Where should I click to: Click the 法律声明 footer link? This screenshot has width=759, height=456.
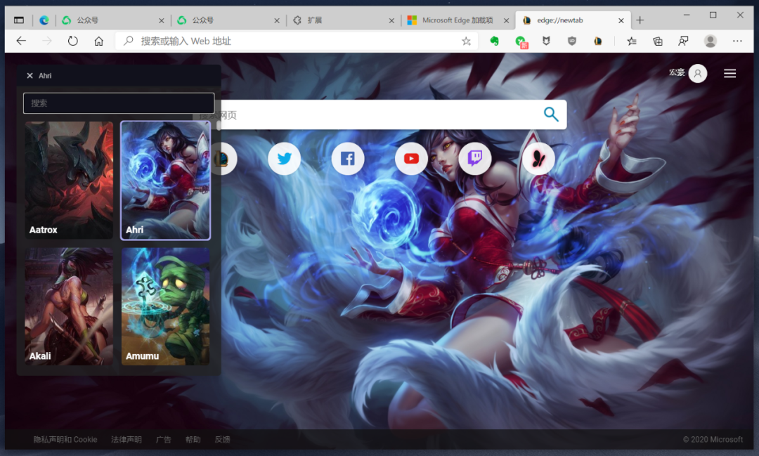pyautogui.click(x=126, y=440)
